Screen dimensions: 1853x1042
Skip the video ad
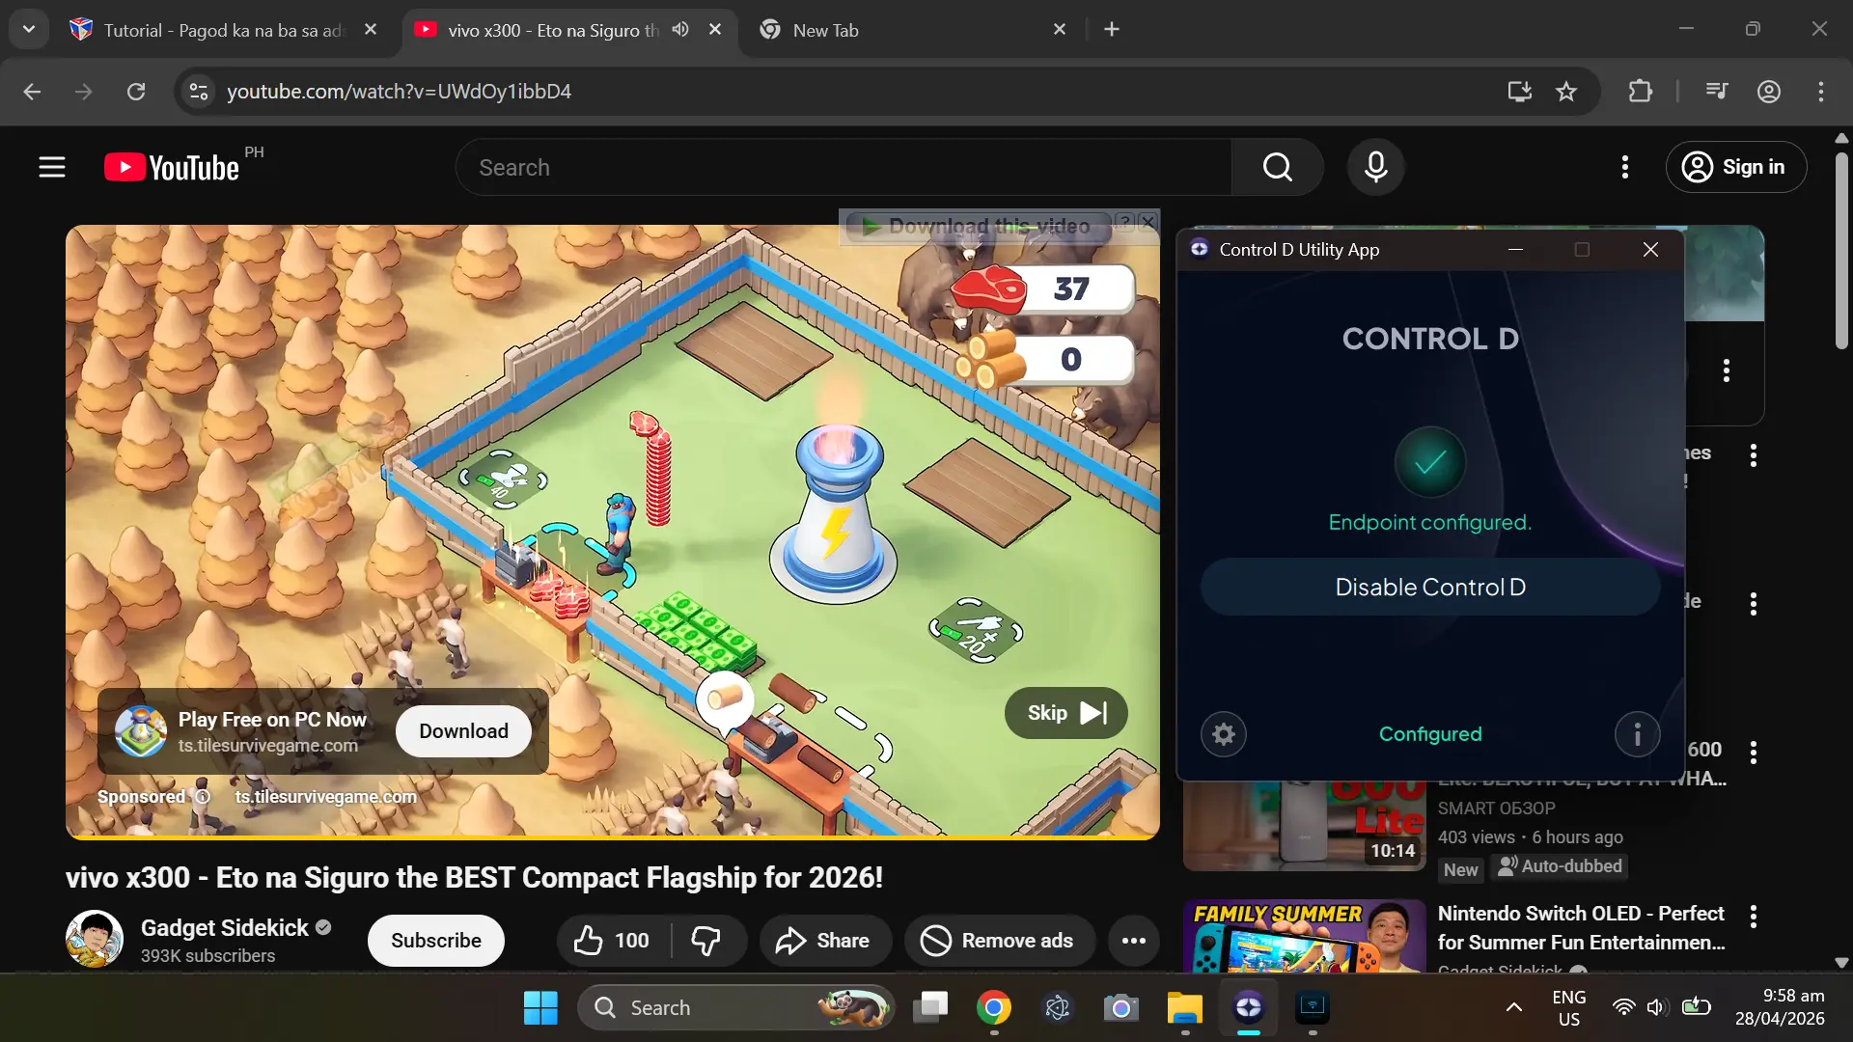[1066, 713]
